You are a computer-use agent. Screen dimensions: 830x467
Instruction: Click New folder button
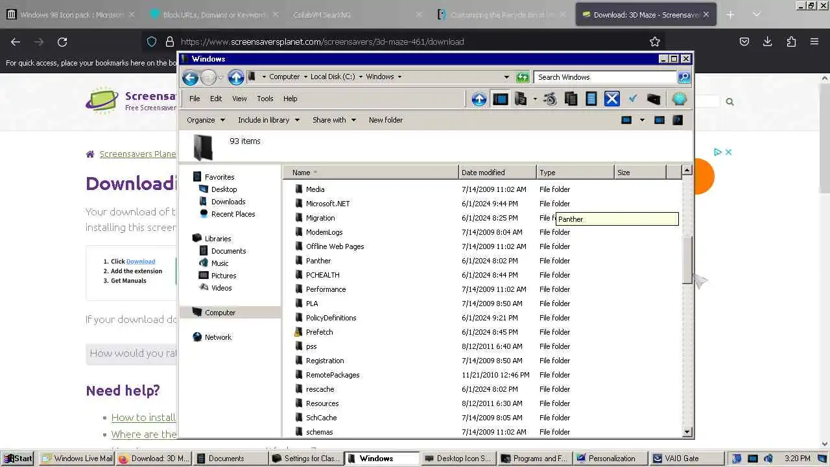pos(386,120)
